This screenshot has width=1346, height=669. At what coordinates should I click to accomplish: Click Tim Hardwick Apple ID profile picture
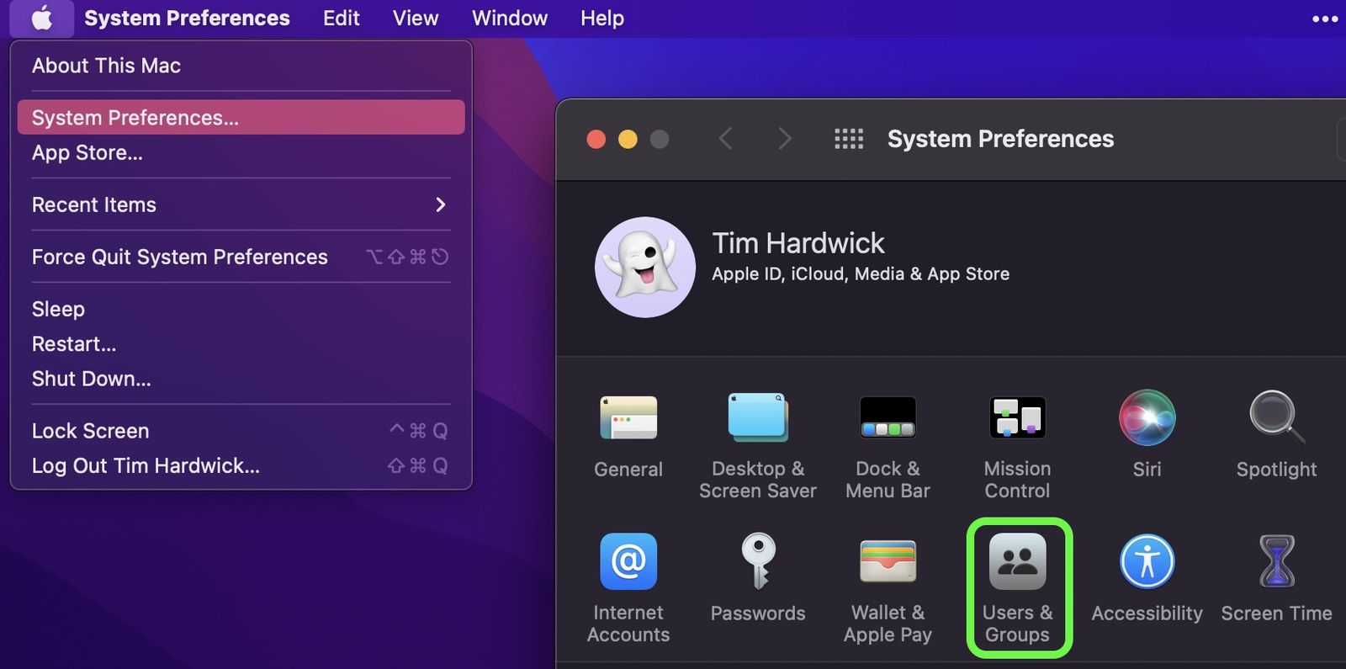(645, 267)
